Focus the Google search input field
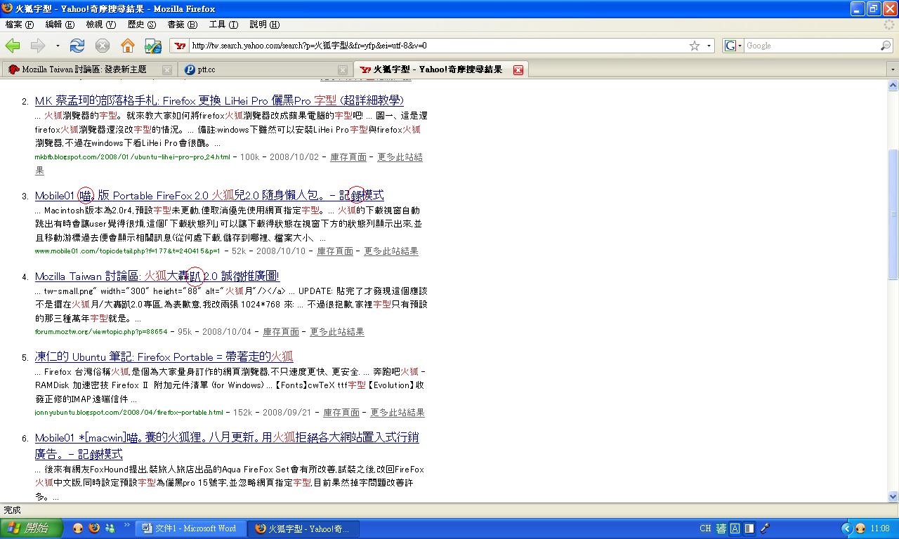The height and width of the screenshot is (539, 899). tap(811, 46)
